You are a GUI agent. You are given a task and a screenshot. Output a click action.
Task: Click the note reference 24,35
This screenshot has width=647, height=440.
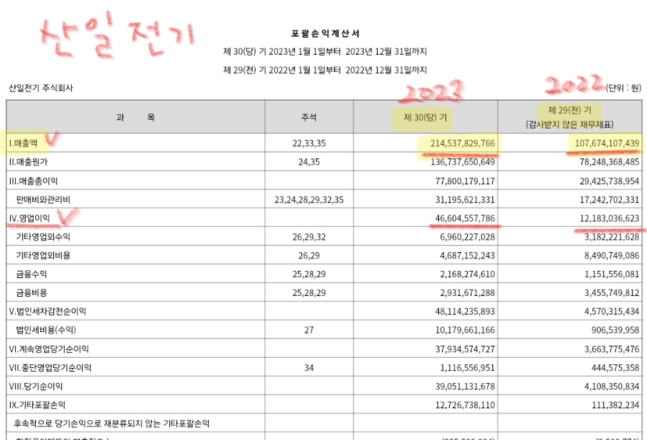309,162
